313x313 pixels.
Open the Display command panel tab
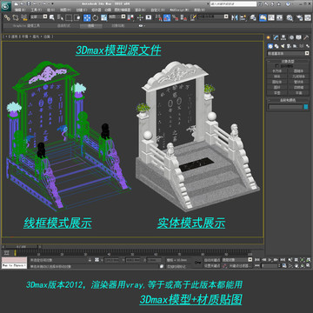pyautogui.click(x=298, y=37)
